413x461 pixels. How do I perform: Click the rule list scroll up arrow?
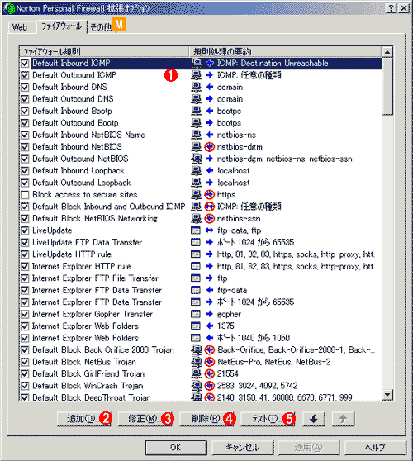pyautogui.click(x=387, y=52)
